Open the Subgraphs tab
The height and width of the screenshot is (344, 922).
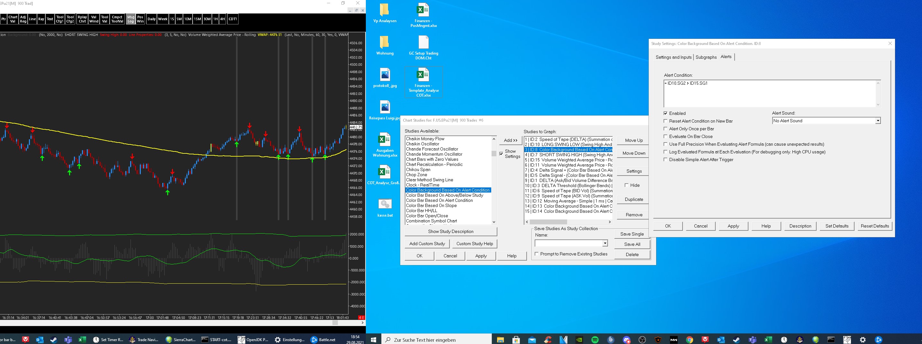706,57
